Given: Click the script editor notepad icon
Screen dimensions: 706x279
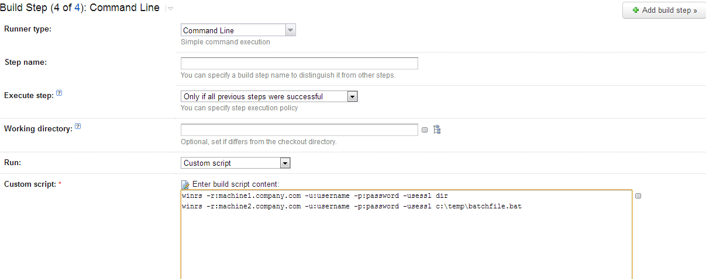Looking at the screenshot, I should (x=185, y=184).
